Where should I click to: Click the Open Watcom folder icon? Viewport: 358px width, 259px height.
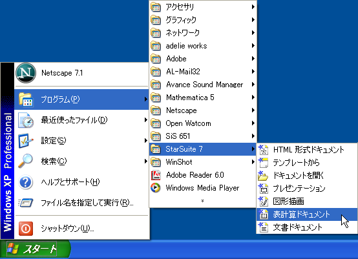(x=156, y=123)
